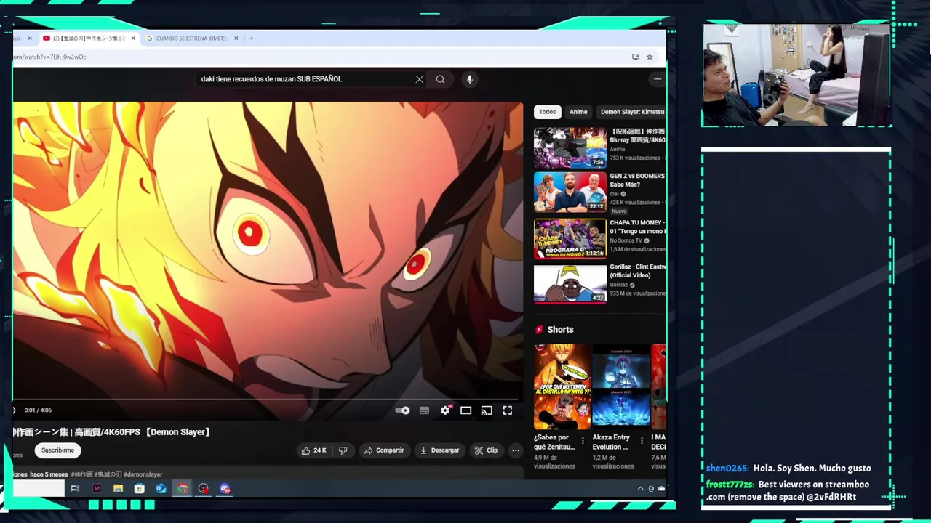Click the '0:01 / 4:06' time display
This screenshot has height=523, width=931.
pyautogui.click(x=38, y=410)
